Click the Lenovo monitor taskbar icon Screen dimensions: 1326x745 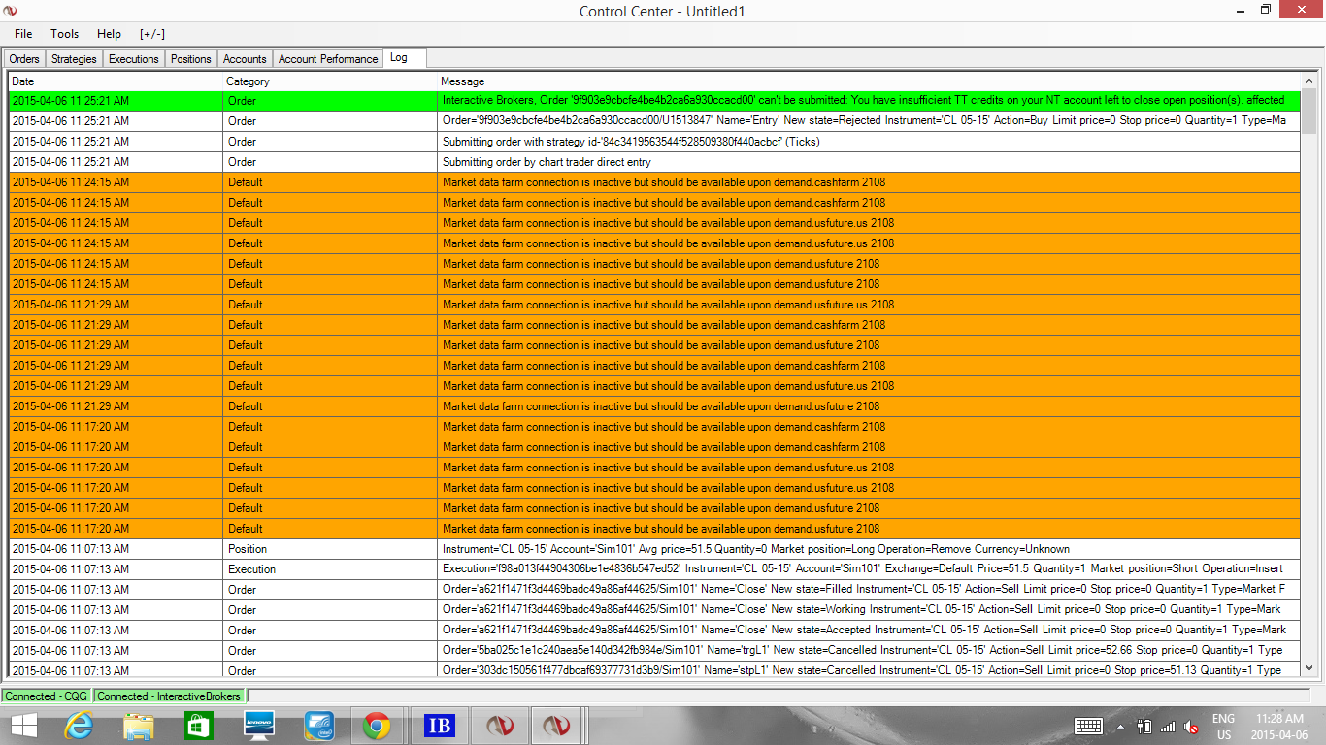click(x=259, y=726)
